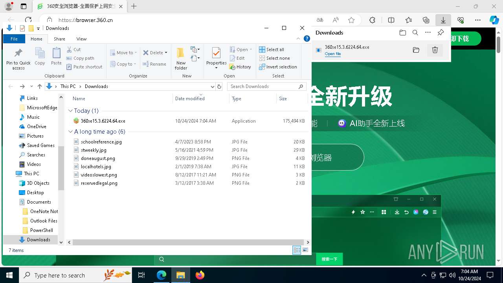Click the Paste ribbon button
Viewport: 503px width, 283px height.
point(56,56)
